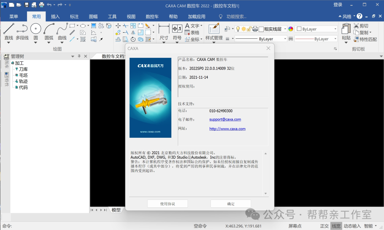Image resolution: width=384 pixels, height=230 pixels.
Task: Switch to the 视图 ribbon tab
Action: pyautogui.click(x=131, y=16)
